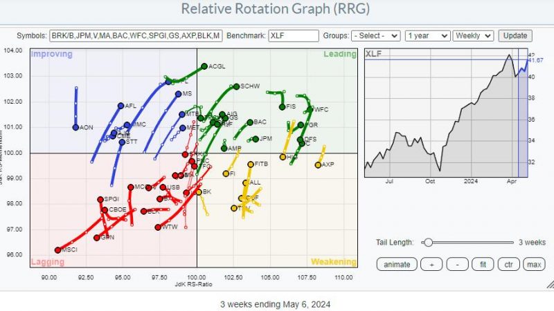The width and height of the screenshot is (554, 311).
Task: Click the FIS data point
Action: [x=282, y=107]
